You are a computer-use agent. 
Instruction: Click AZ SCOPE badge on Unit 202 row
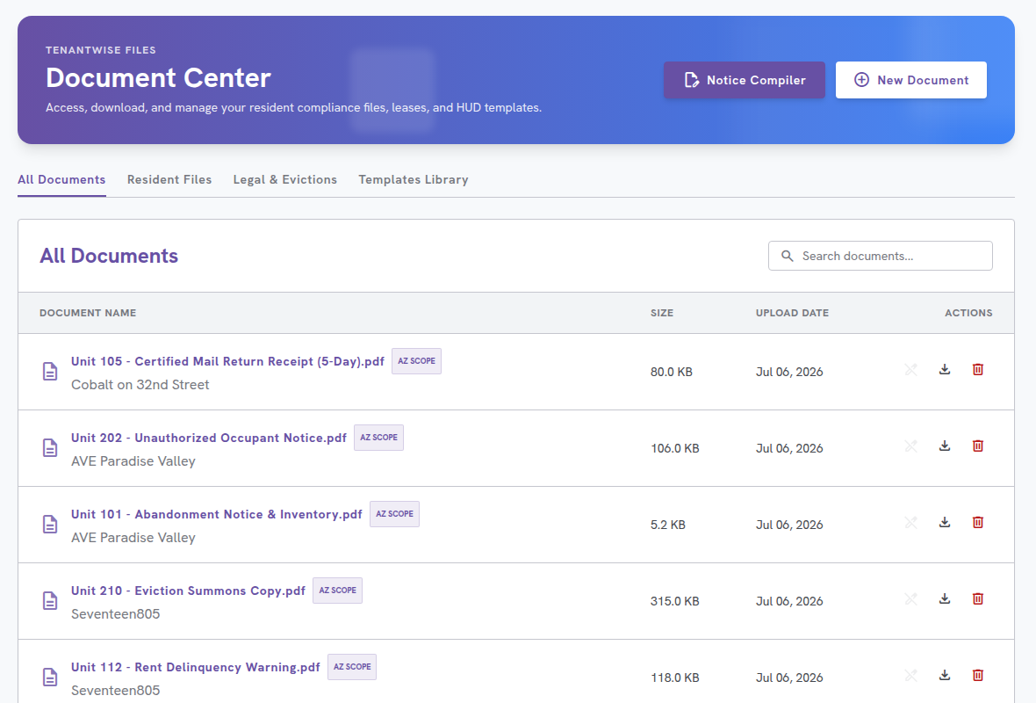point(378,438)
